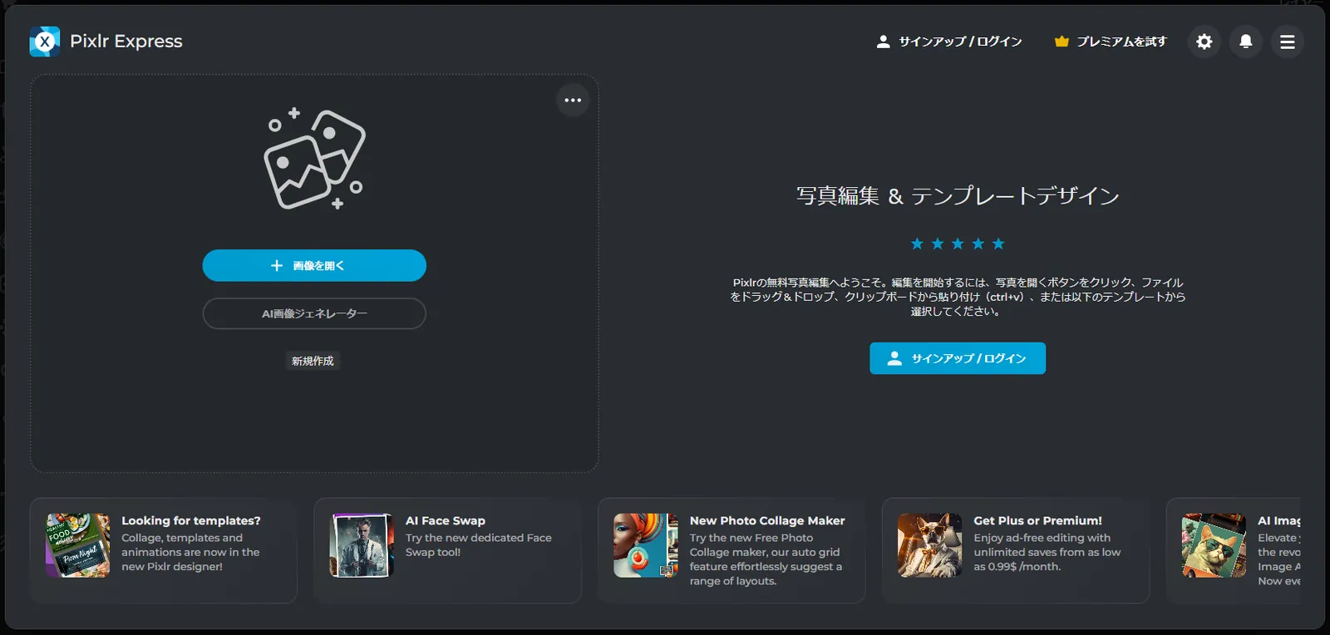Click the blue サインアップ/ログイン button
This screenshot has height=635, width=1330.
click(x=958, y=358)
